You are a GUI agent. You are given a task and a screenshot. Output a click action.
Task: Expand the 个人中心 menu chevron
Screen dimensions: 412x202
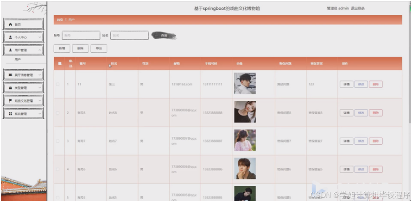click(40, 37)
